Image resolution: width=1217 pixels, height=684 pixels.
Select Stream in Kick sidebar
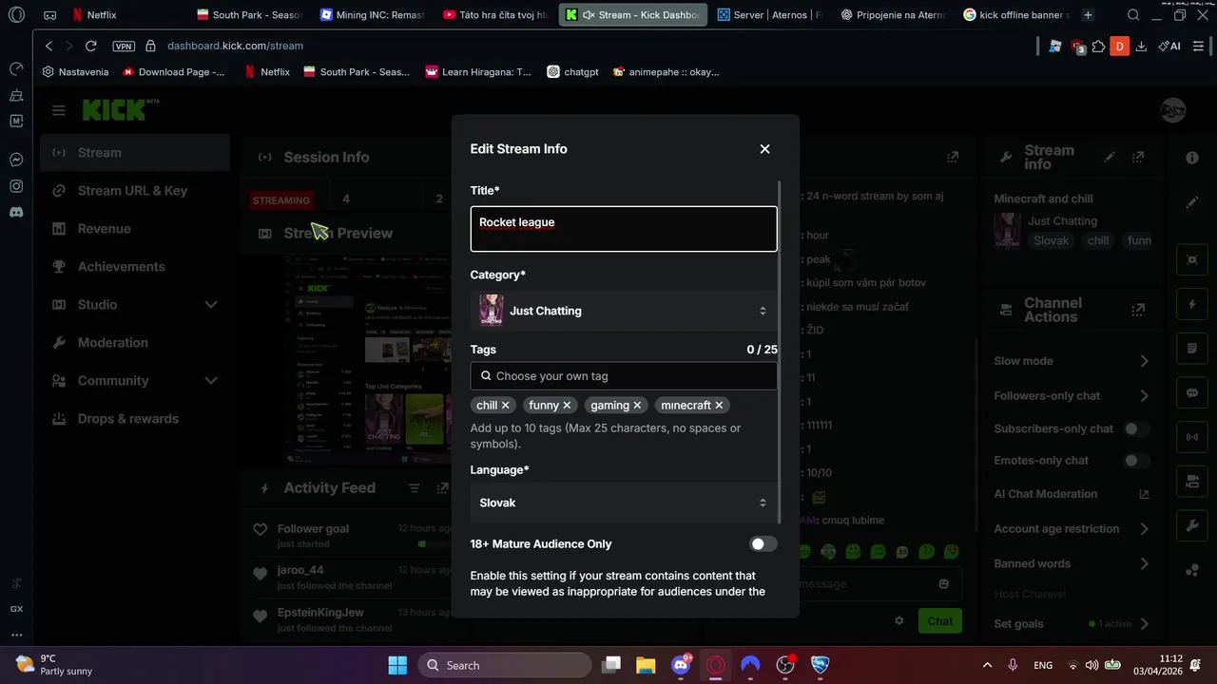(135, 153)
